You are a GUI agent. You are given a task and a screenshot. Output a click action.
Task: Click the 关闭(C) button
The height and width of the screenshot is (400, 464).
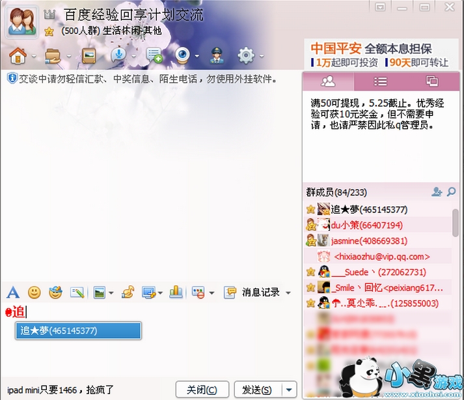pyautogui.click(x=202, y=390)
